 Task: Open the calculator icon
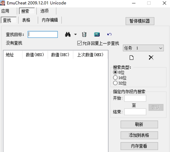[97, 35]
